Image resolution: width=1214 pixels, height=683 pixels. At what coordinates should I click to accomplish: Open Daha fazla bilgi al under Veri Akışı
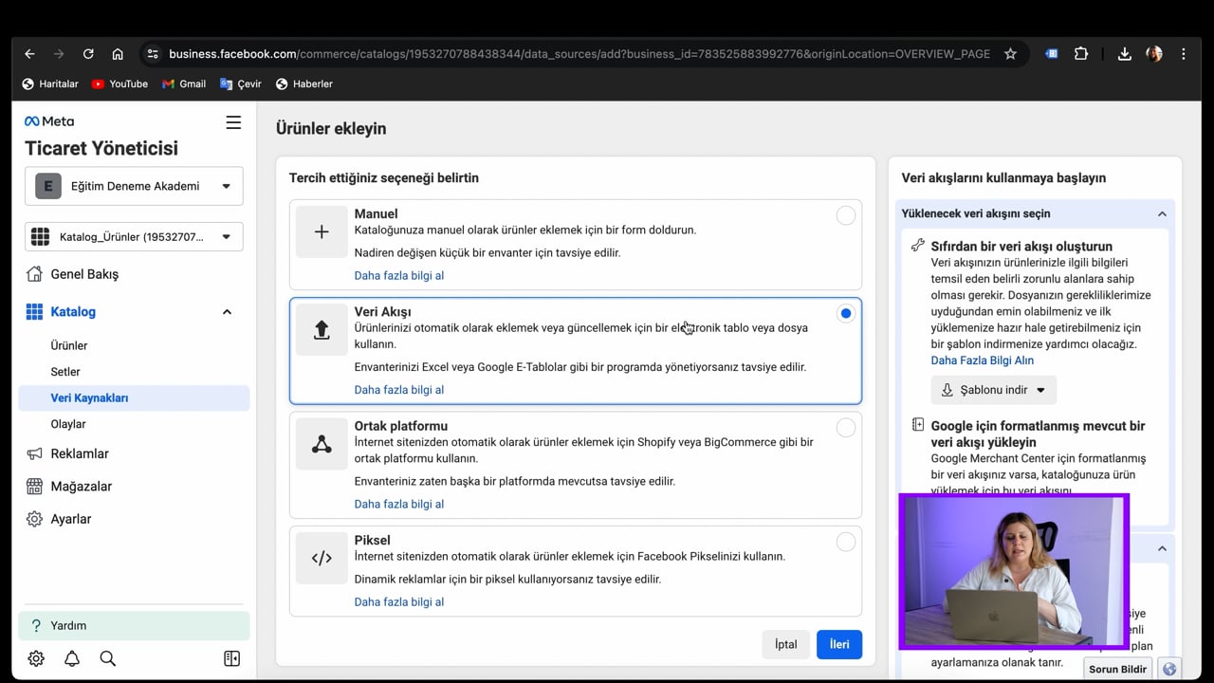(x=398, y=390)
